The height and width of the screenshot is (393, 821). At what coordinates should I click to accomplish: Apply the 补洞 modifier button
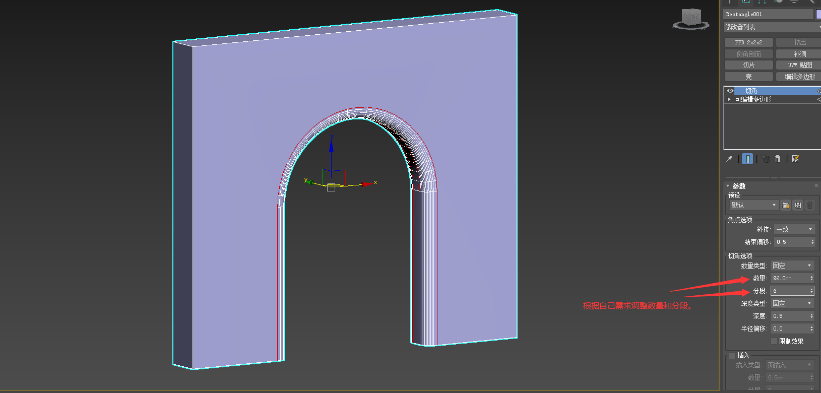click(x=799, y=54)
